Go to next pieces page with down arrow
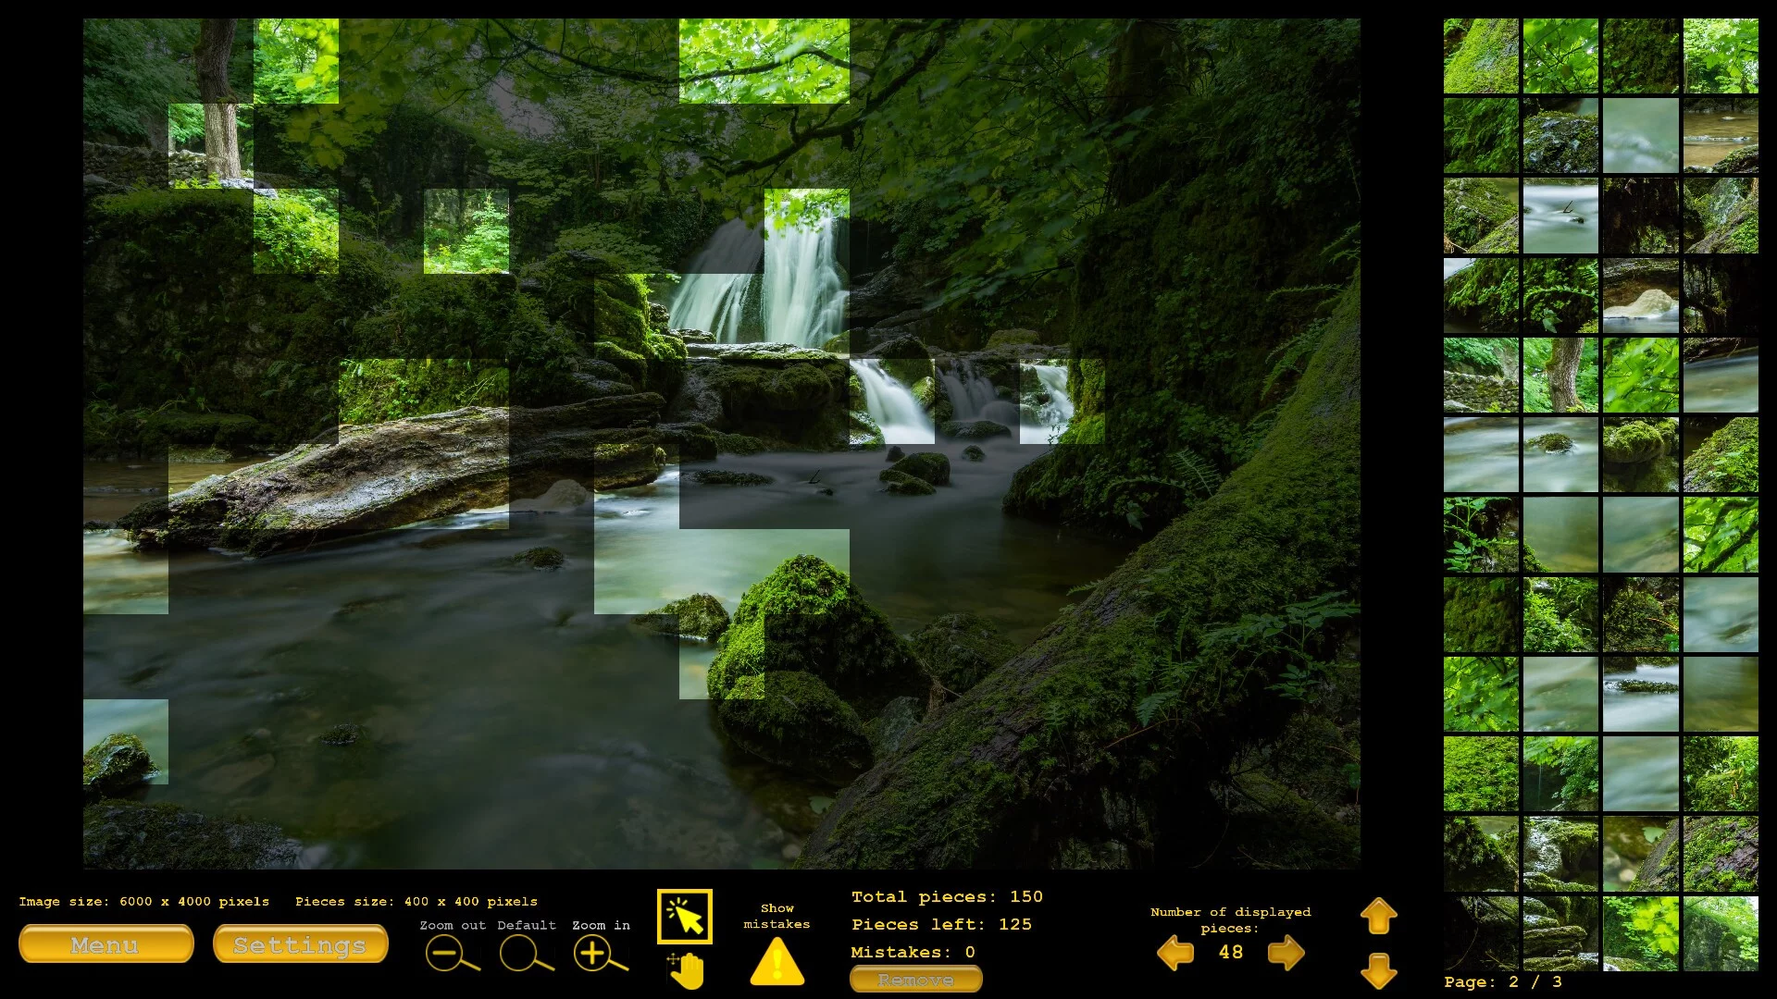 pos(1379,971)
